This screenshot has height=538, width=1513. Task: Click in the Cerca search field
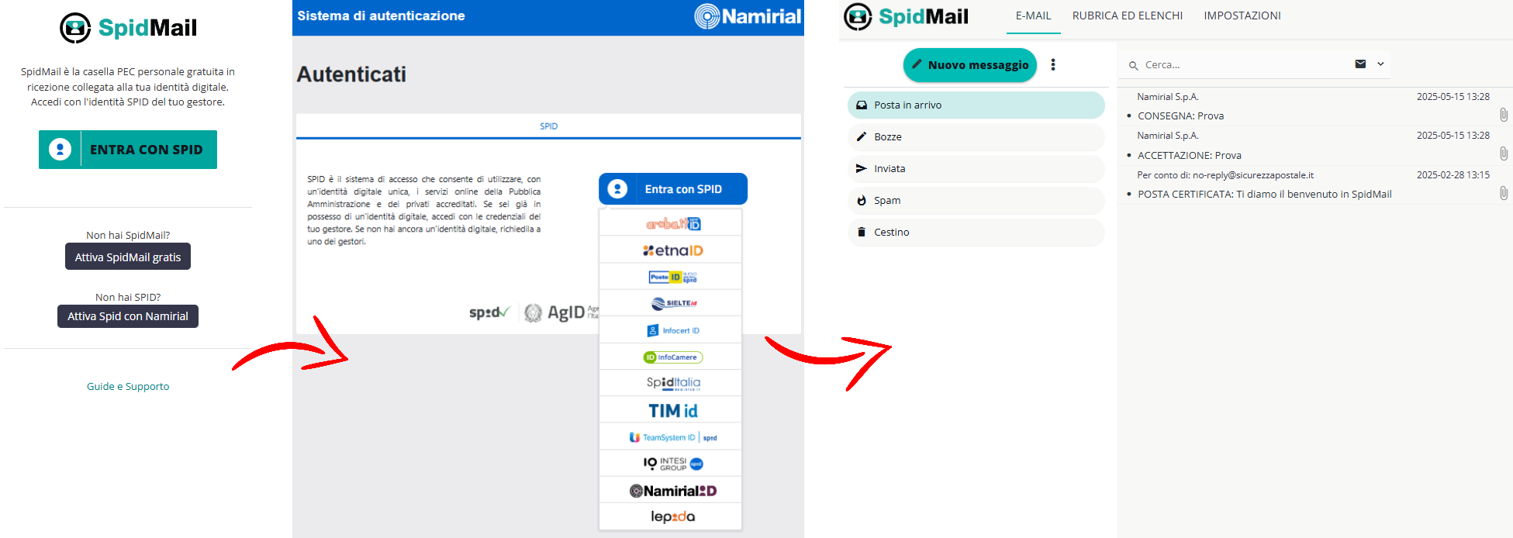click(1241, 65)
